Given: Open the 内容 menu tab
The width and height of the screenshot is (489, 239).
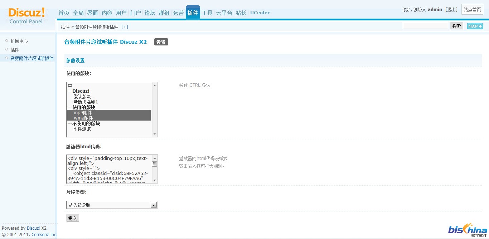Looking at the screenshot, I should click(x=107, y=13).
